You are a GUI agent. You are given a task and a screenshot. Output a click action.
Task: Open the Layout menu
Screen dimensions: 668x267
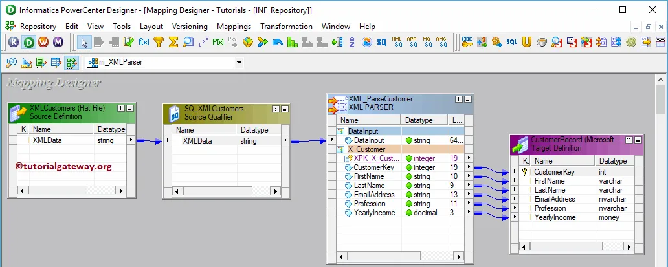151,27
